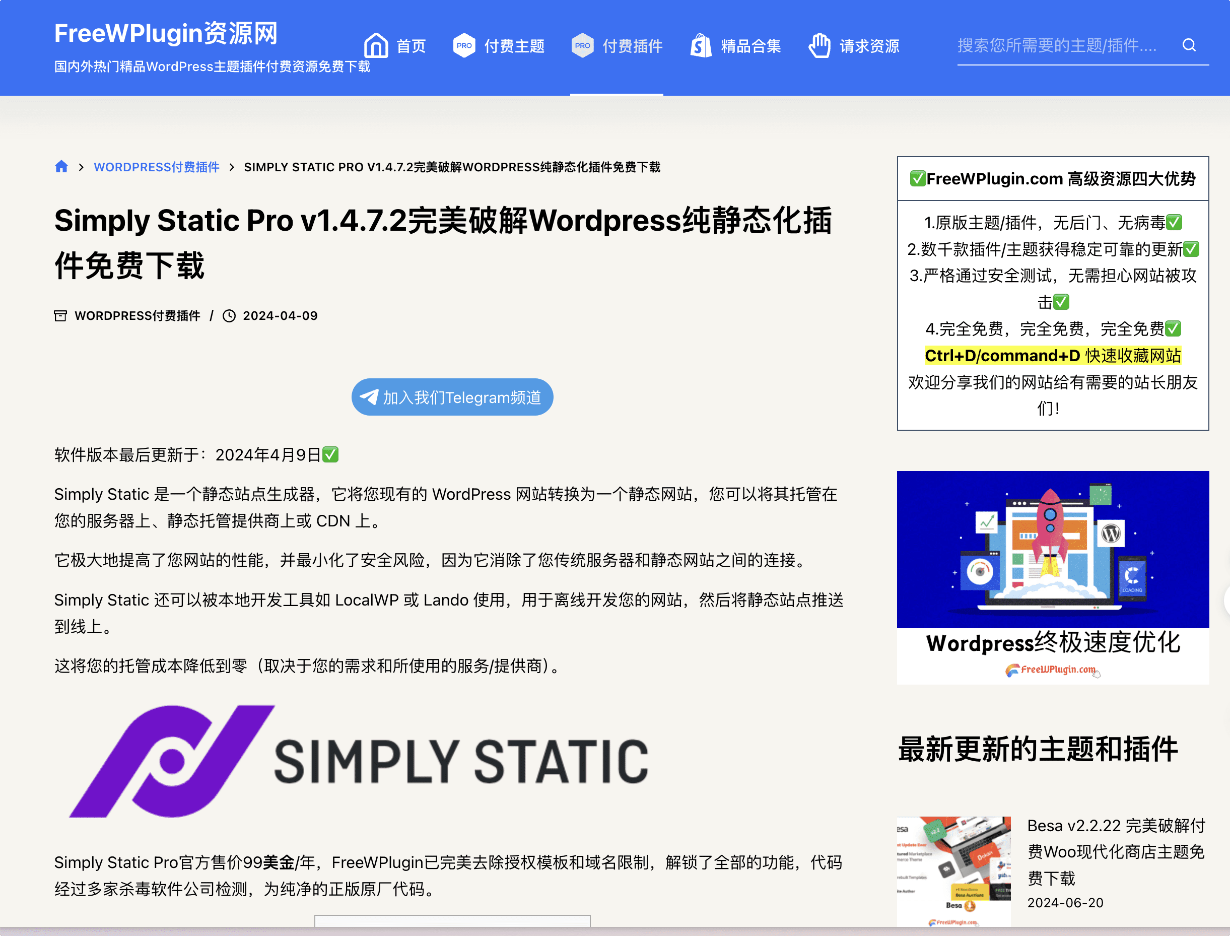Open the 首页 menu item

pyautogui.click(x=411, y=46)
